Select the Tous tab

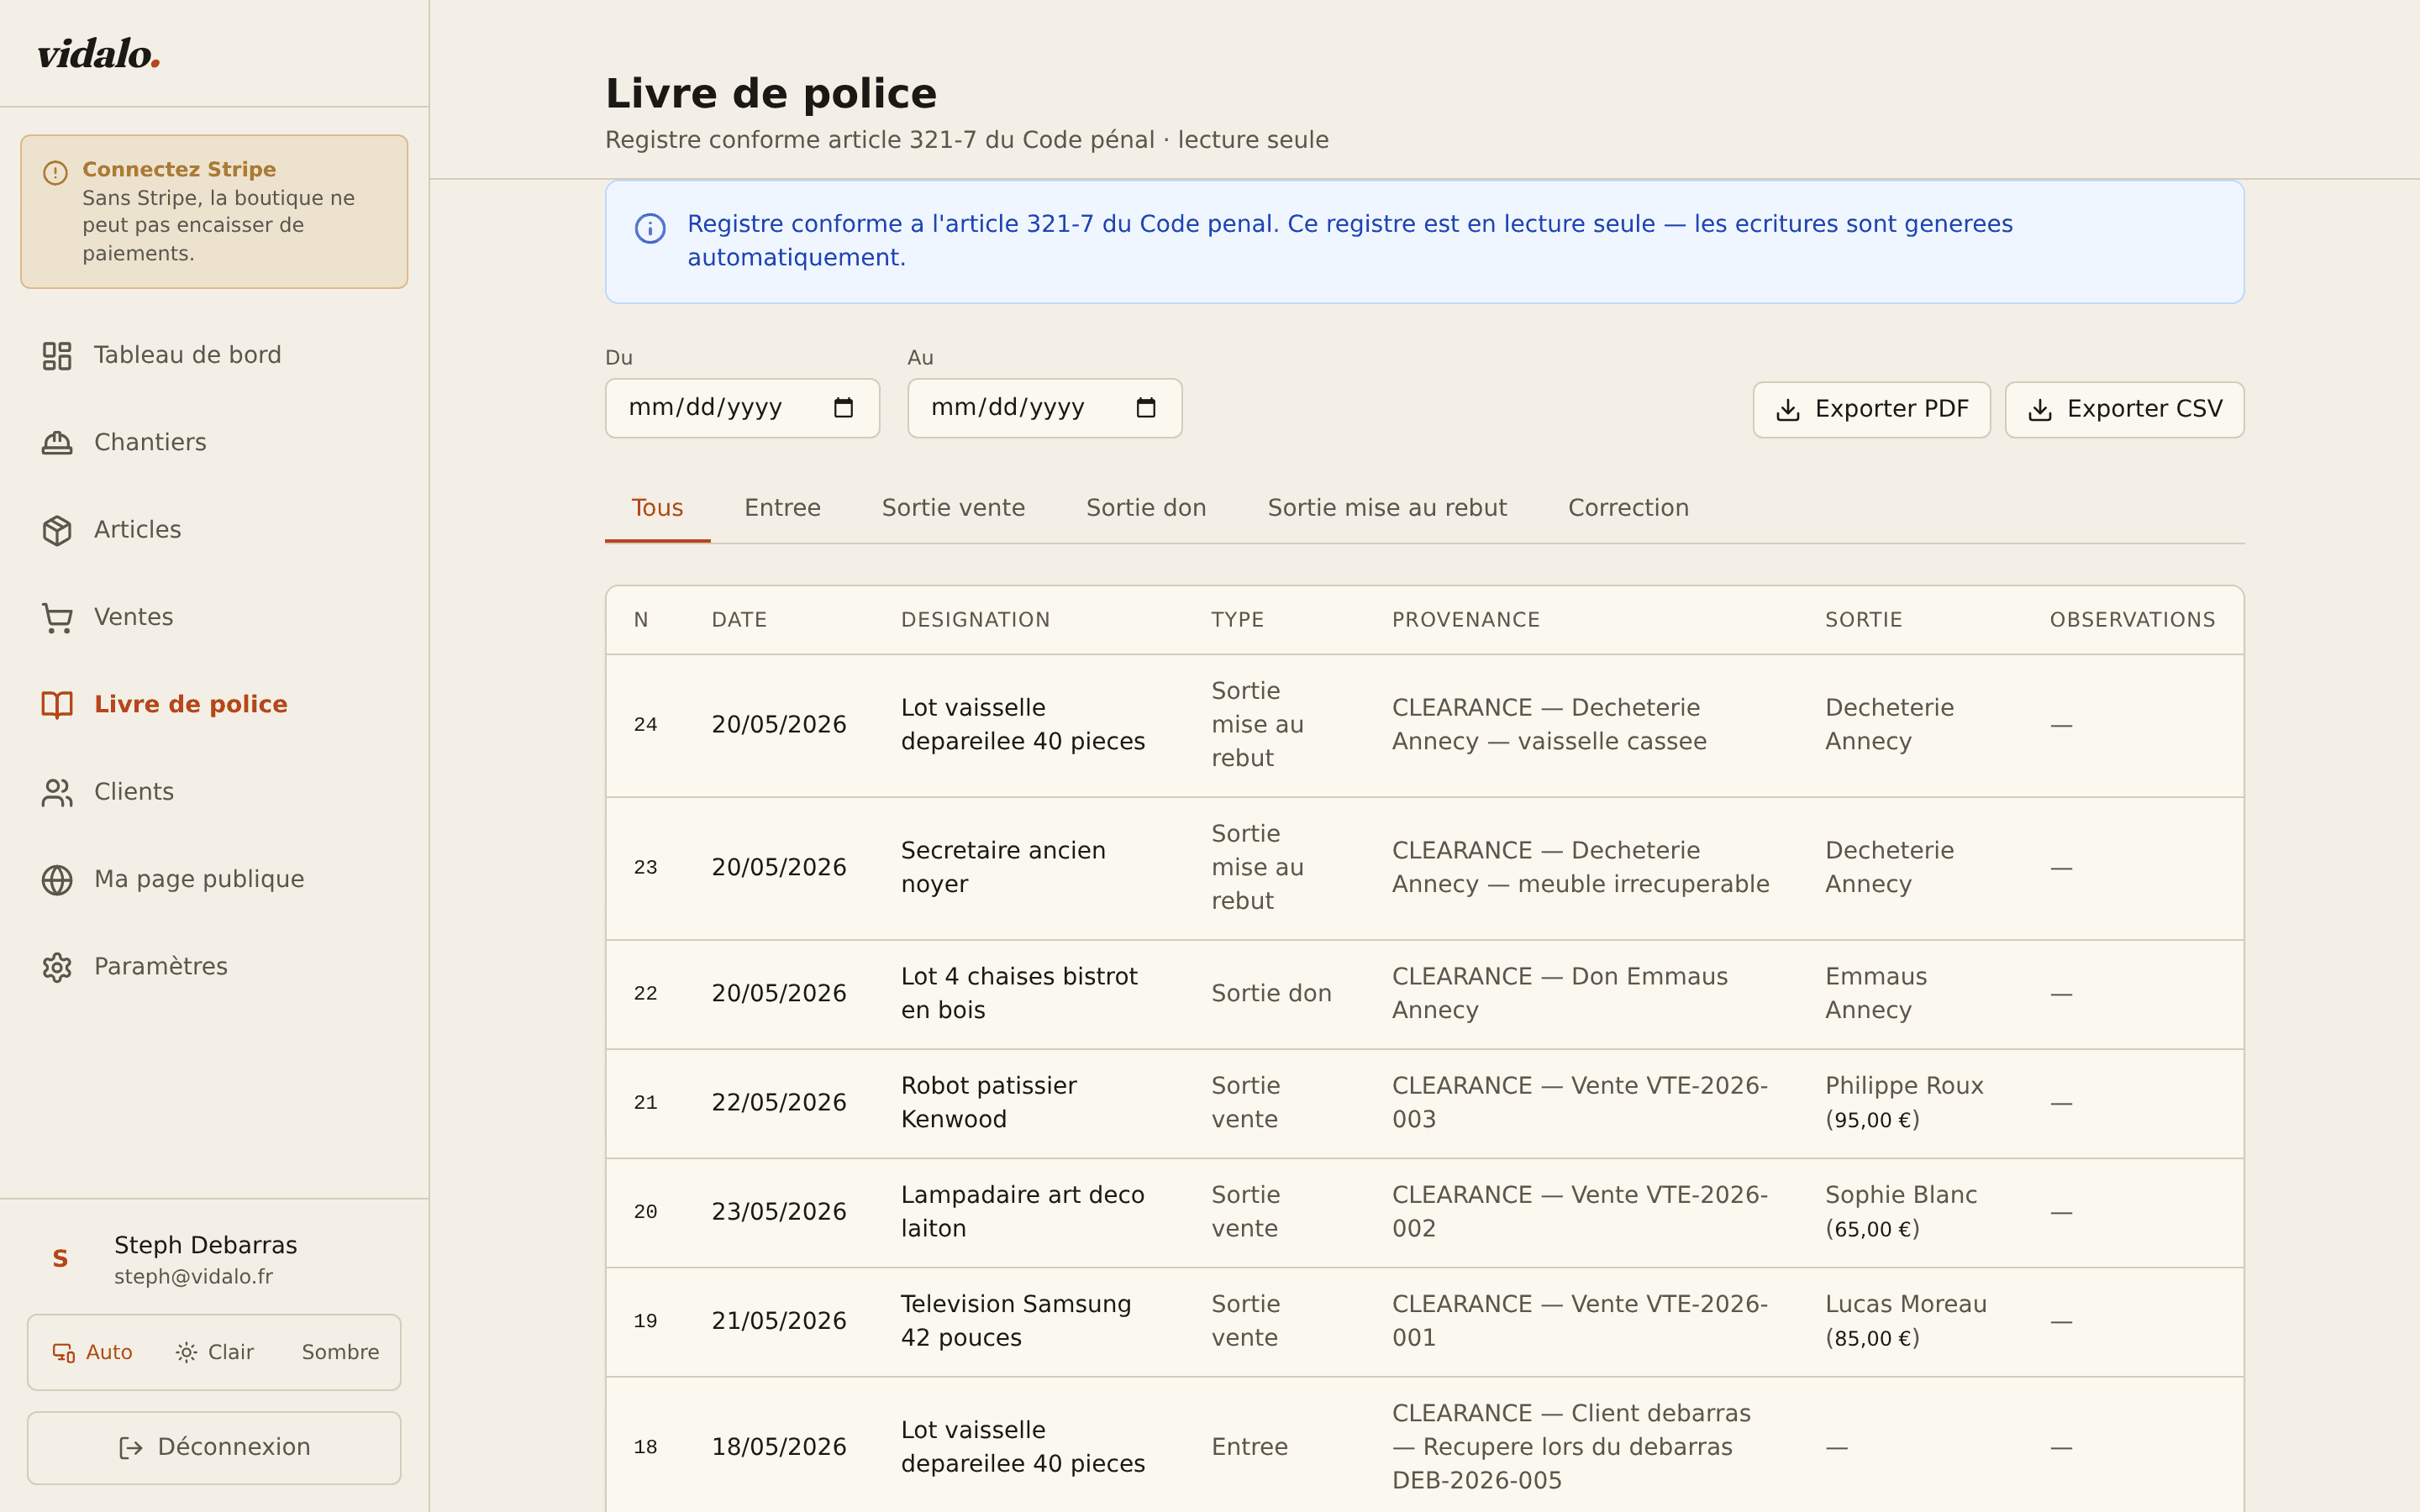point(657,508)
